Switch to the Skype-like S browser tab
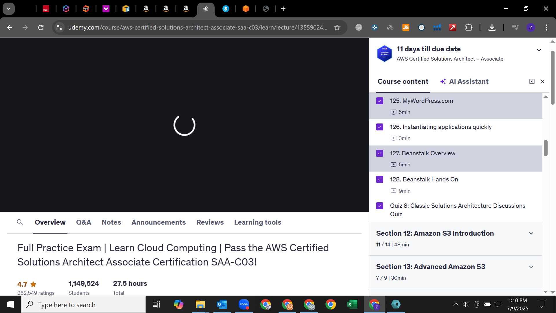556x313 pixels. click(226, 9)
